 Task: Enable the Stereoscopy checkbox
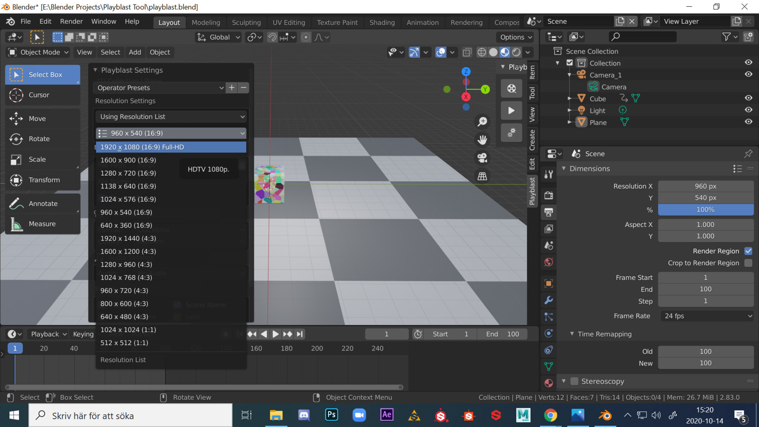coord(574,381)
